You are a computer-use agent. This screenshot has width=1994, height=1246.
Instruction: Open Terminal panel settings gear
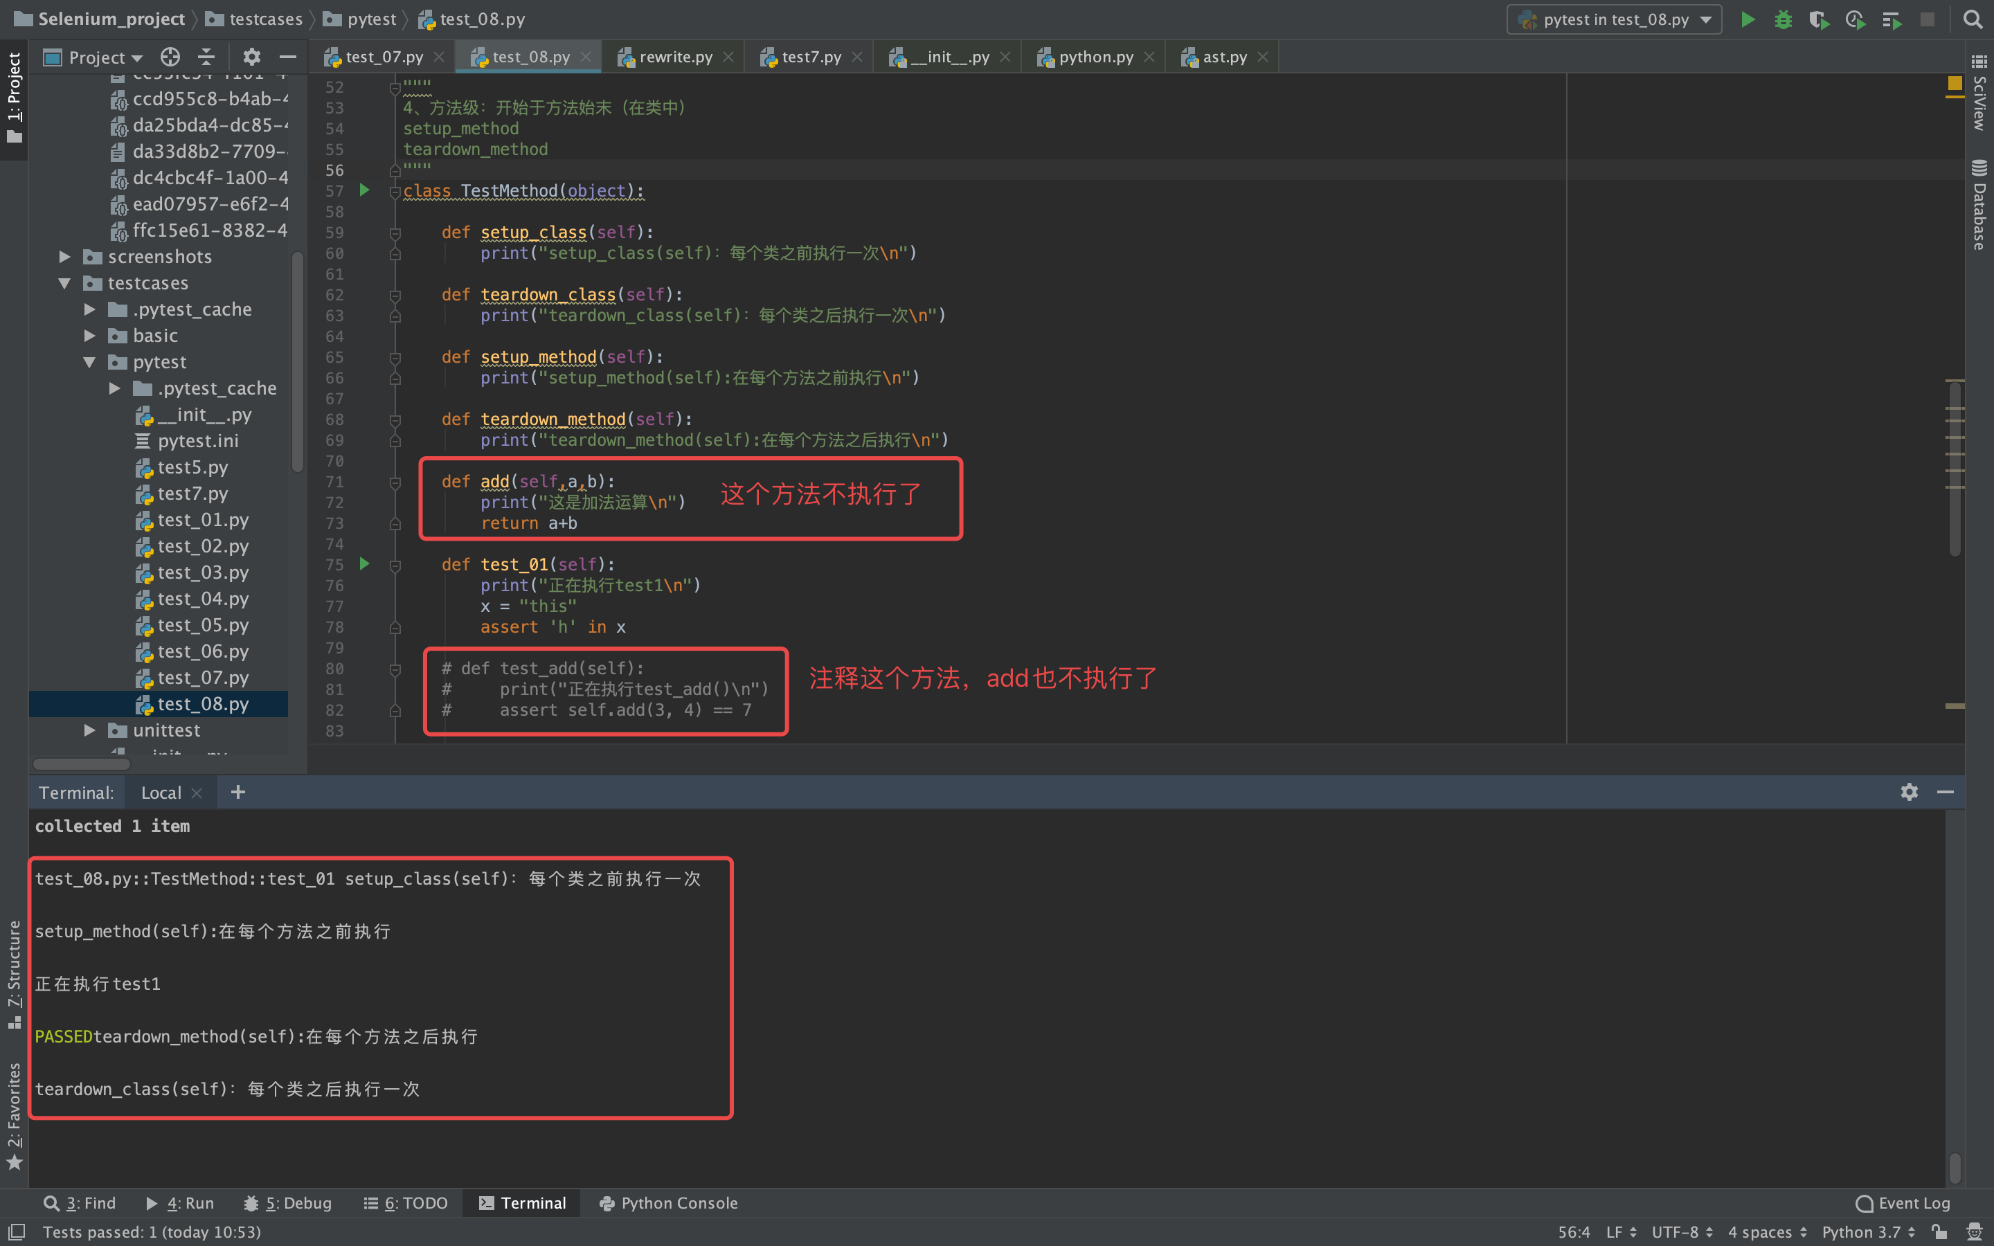[1909, 792]
